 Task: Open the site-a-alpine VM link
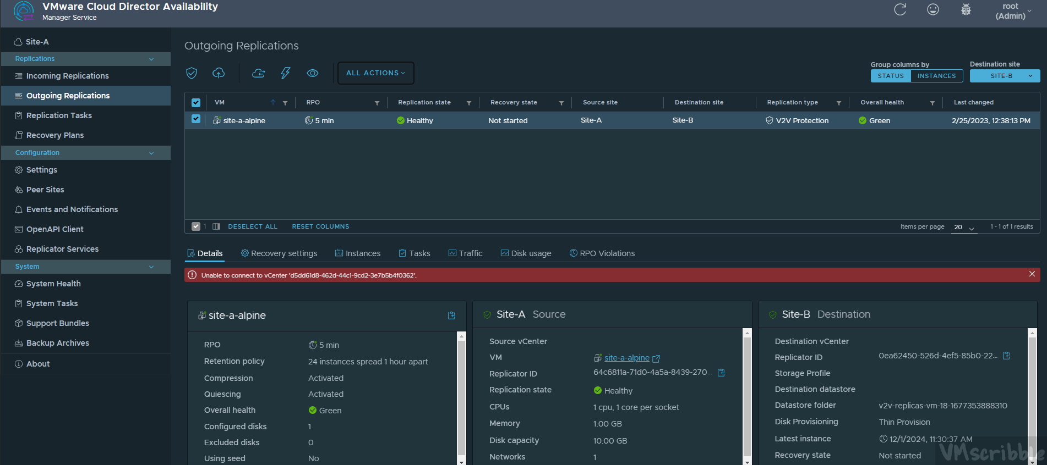[x=626, y=358]
